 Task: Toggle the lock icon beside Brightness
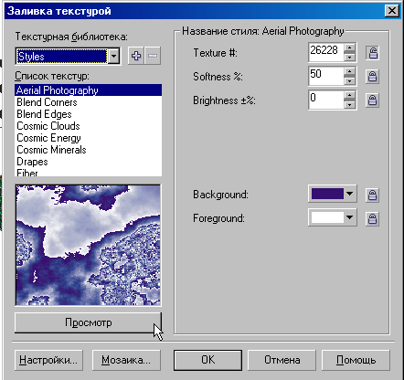(x=372, y=100)
